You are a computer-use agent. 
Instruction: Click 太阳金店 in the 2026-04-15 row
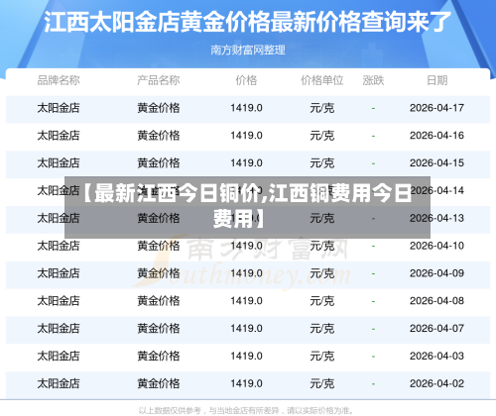pyautogui.click(x=59, y=163)
